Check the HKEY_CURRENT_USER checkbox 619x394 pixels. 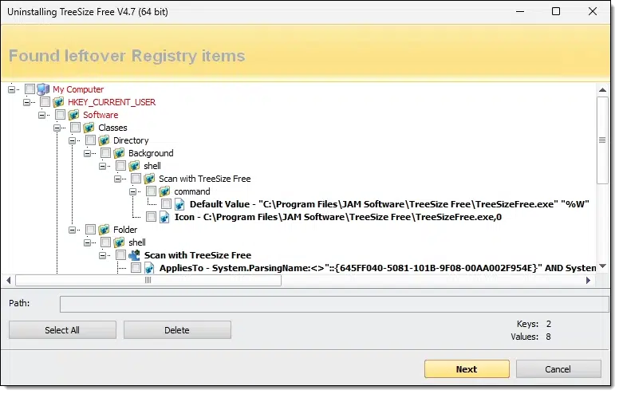click(x=45, y=102)
